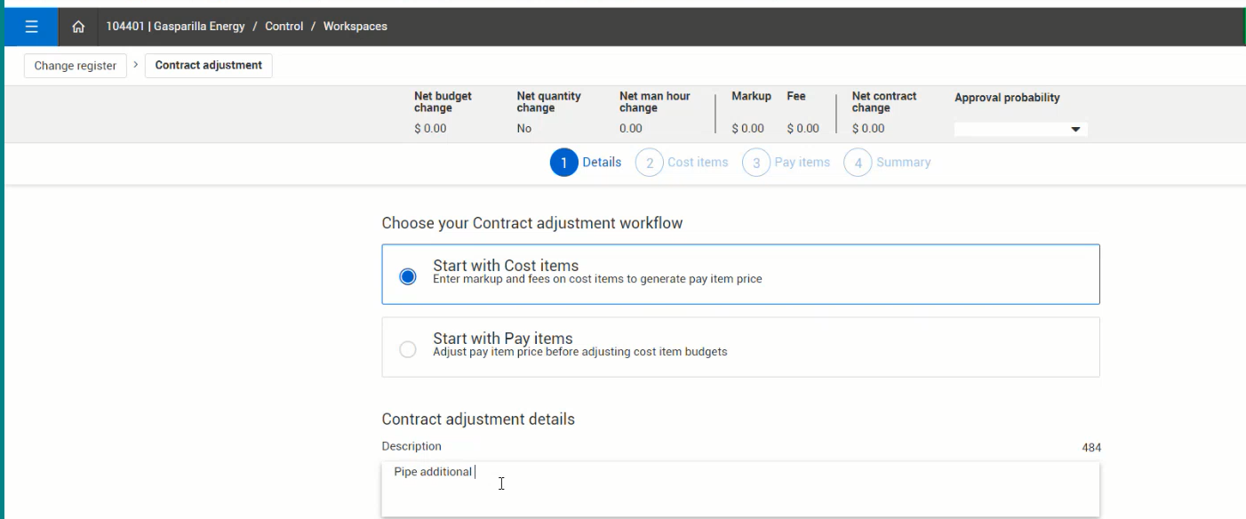Click the step 4 circle icon
1246x519 pixels.
coord(858,163)
